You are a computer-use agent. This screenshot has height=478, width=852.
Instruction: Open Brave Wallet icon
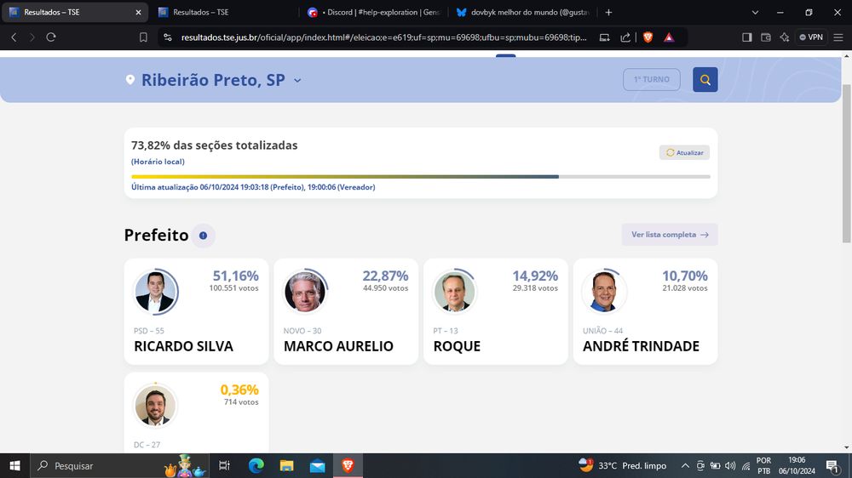(766, 37)
